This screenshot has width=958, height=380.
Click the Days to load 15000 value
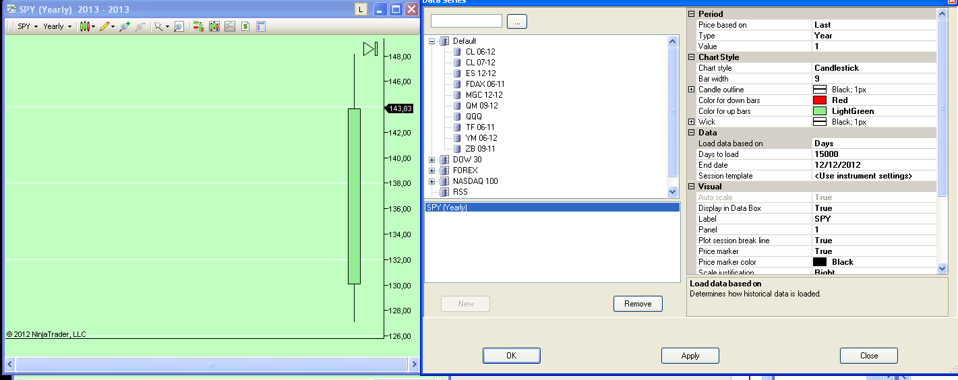click(874, 154)
